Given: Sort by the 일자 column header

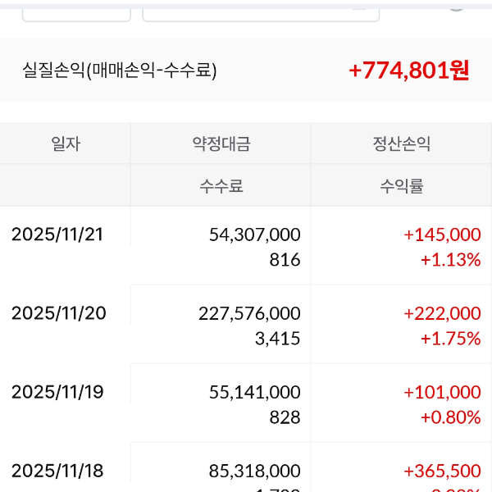Looking at the screenshot, I should 66,144.
